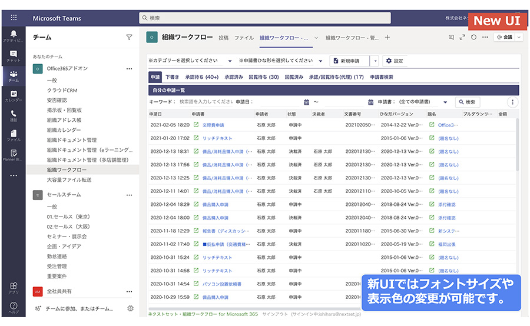
Task: Open the app launcher grid icon
Action: [x=14, y=18]
